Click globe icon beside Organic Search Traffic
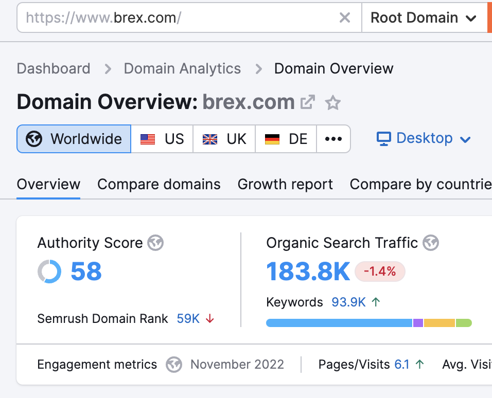 click(x=431, y=243)
